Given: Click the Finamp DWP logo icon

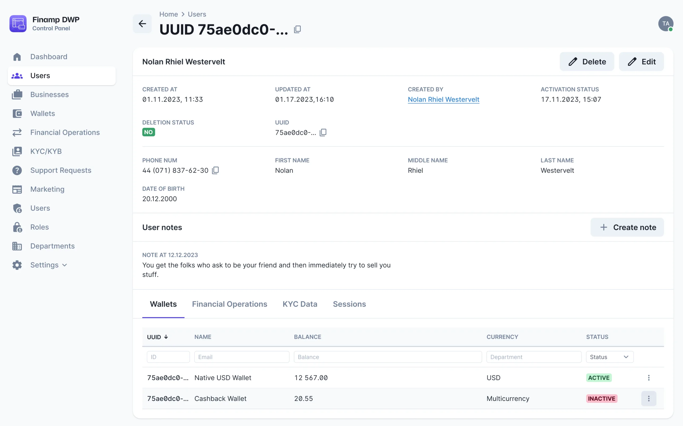Looking at the screenshot, I should [x=18, y=24].
